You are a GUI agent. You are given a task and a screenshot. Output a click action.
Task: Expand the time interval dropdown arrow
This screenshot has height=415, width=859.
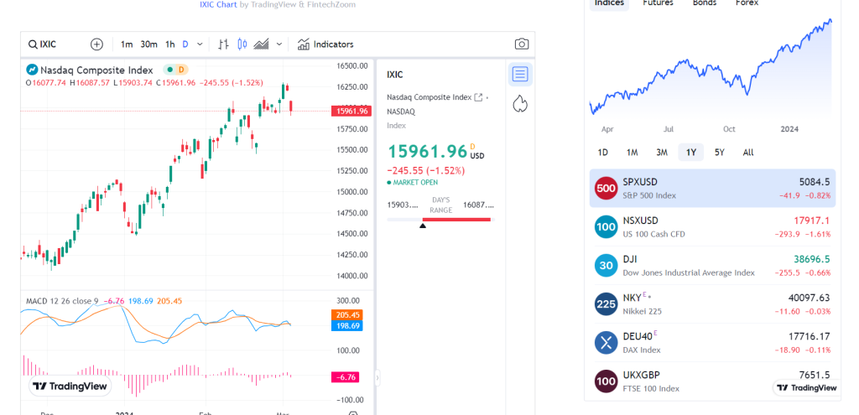200,44
